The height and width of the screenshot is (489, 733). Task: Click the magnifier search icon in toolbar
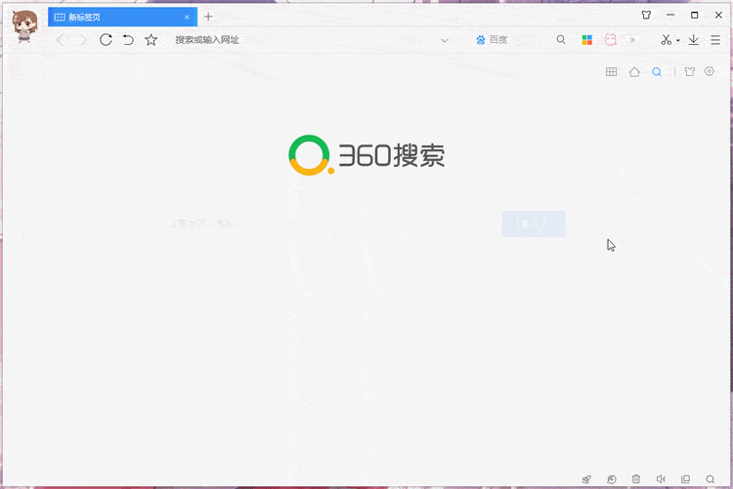(x=561, y=40)
